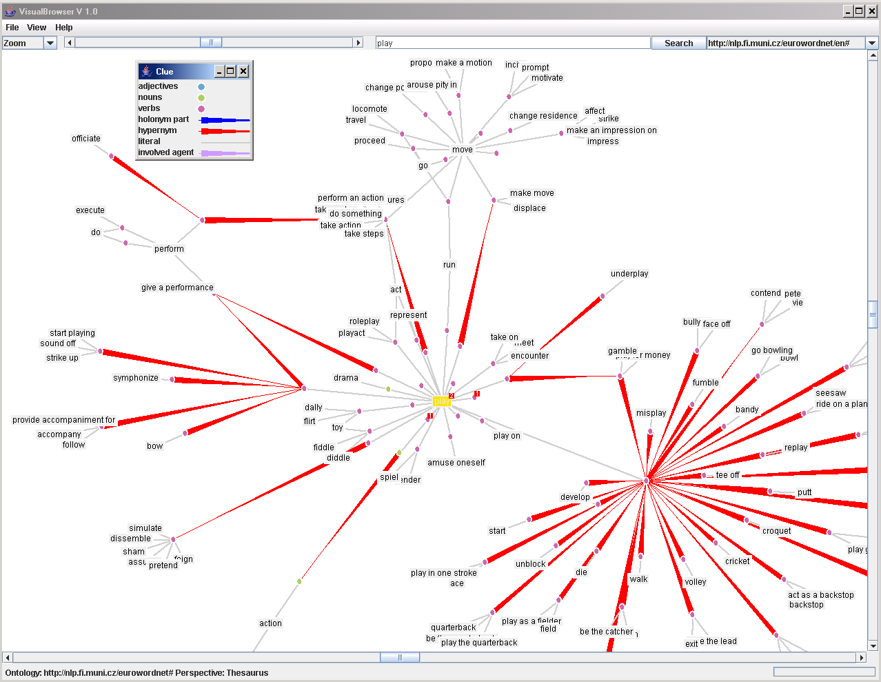The width and height of the screenshot is (881, 682).
Task: Select the 'bow' node label
Action: tap(155, 446)
